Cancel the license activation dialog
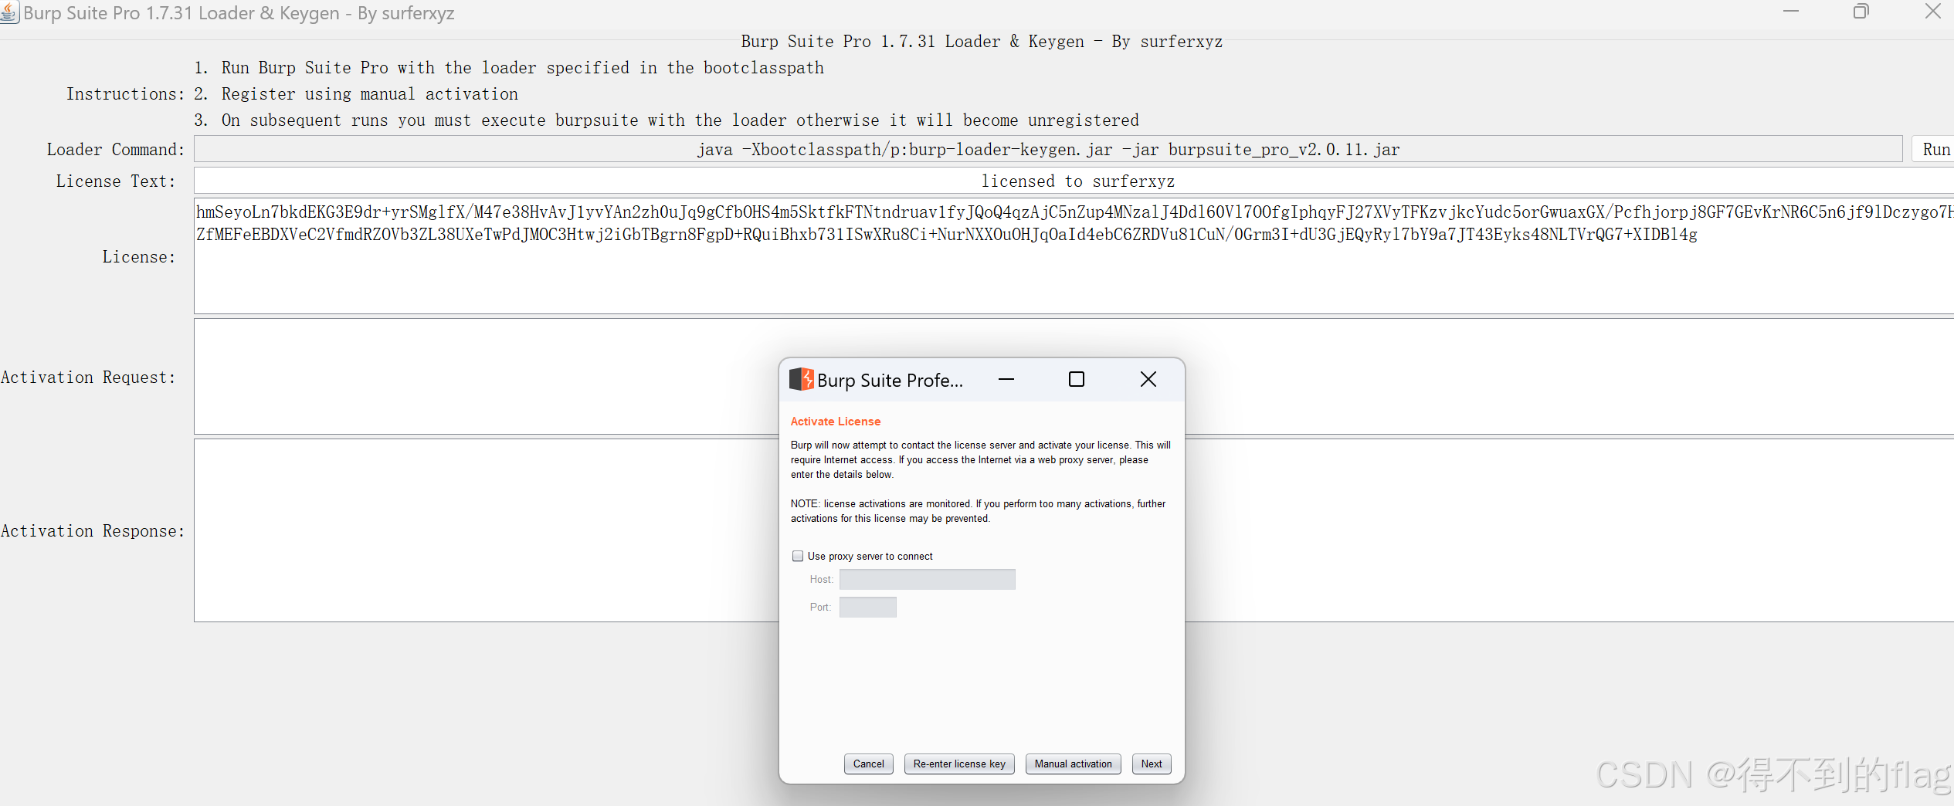Screen dimensions: 1954x806 point(869,764)
